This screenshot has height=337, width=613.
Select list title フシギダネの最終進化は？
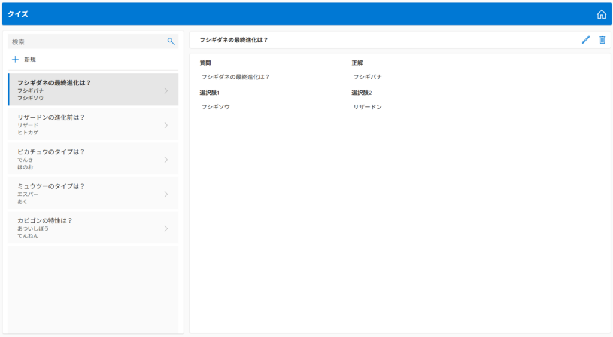(x=54, y=82)
